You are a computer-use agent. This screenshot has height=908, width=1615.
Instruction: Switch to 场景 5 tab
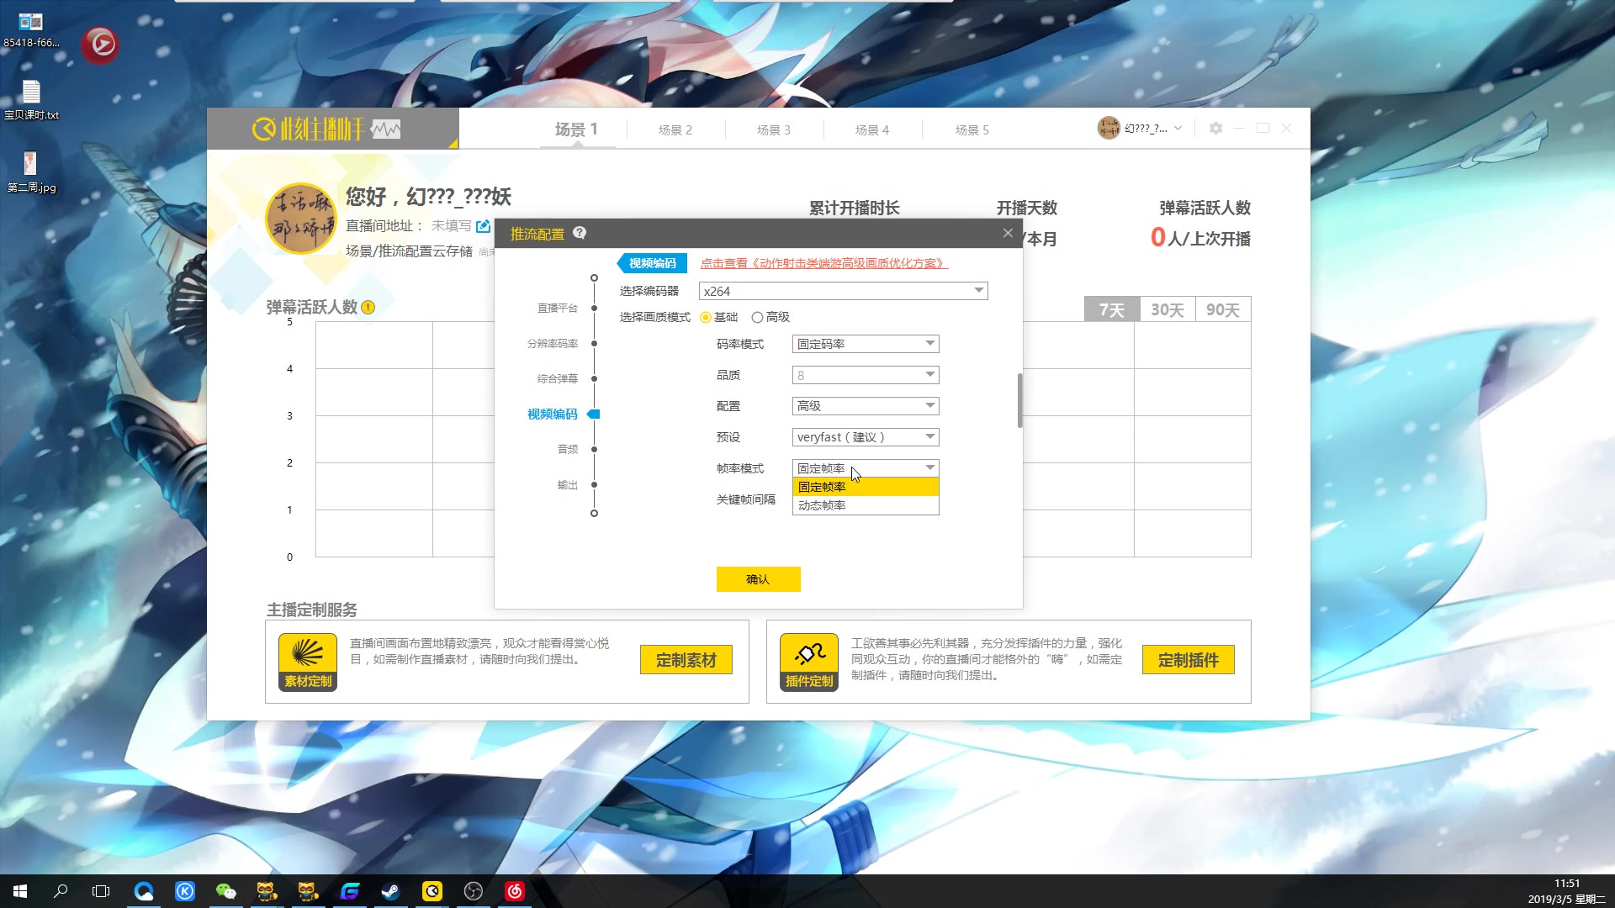972,129
